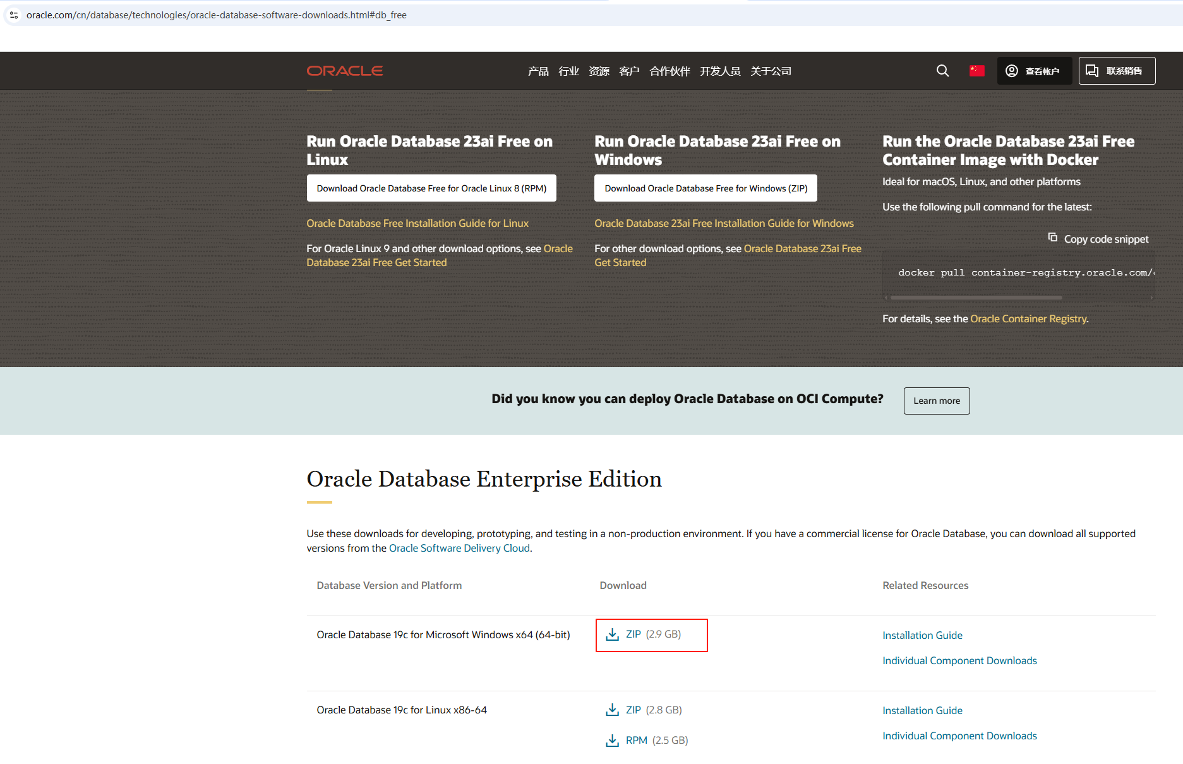
Task: Open Oracle Software Delivery Cloud link
Action: click(x=459, y=548)
